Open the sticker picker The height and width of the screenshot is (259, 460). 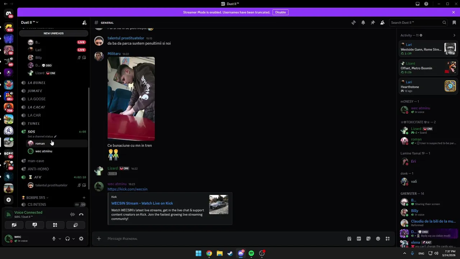point(368,238)
